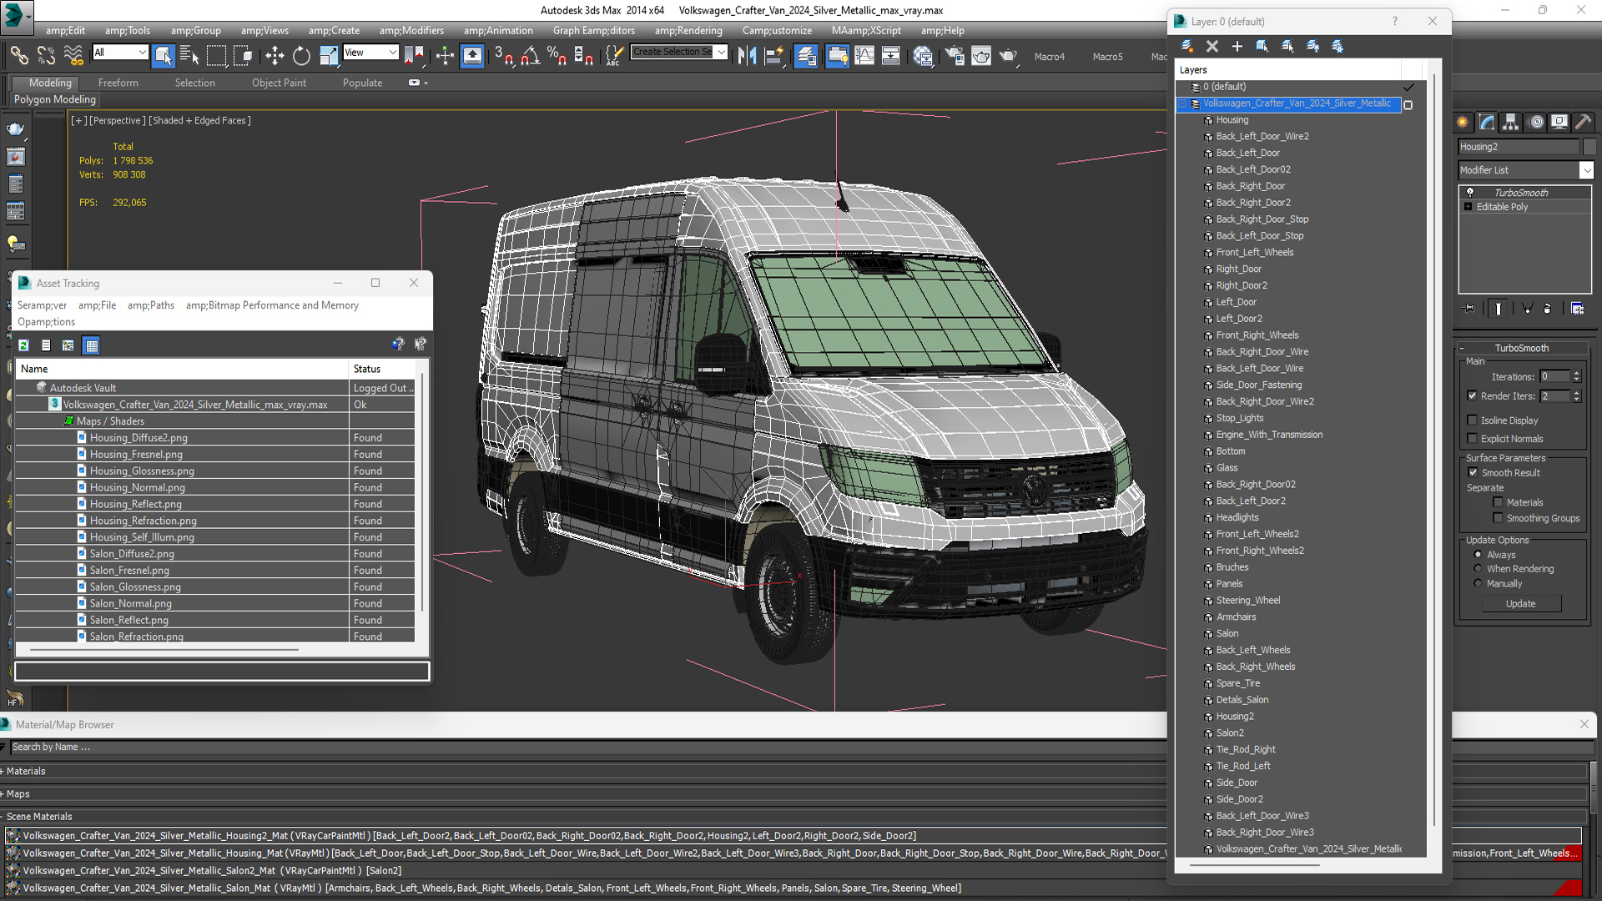Open the Motion command panel tab
1602x901 pixels.
coord(1535,122)
